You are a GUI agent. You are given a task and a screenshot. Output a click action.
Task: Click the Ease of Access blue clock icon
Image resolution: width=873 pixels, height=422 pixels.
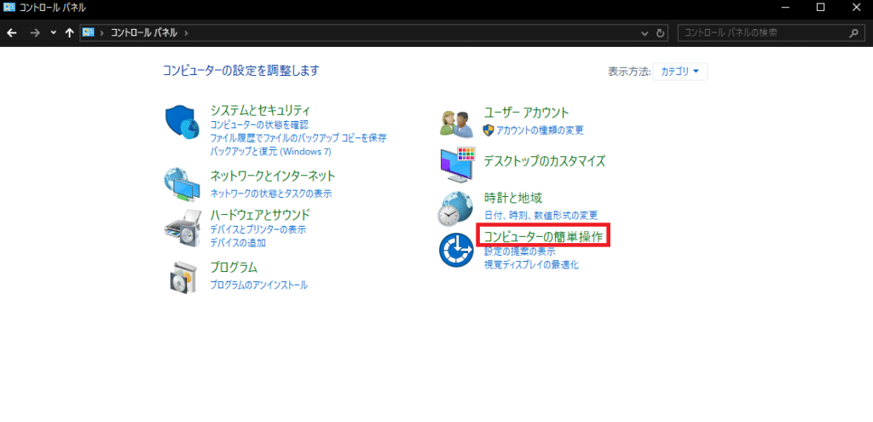point(456,251)
